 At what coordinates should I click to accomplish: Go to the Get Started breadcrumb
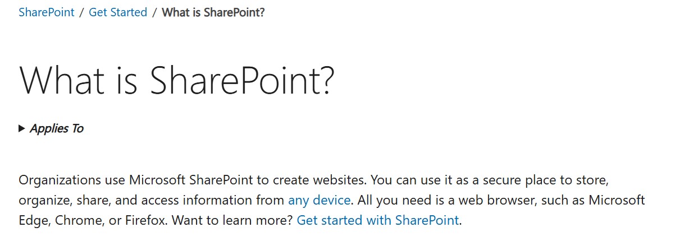tap(118, 12)
